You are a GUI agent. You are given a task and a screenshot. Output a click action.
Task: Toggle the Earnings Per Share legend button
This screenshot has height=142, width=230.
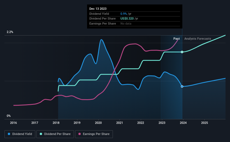coord(94,134)
